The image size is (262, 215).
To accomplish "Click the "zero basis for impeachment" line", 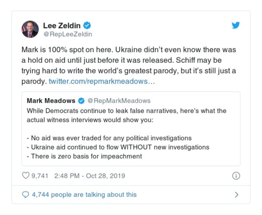I will (x=87, y=156).
